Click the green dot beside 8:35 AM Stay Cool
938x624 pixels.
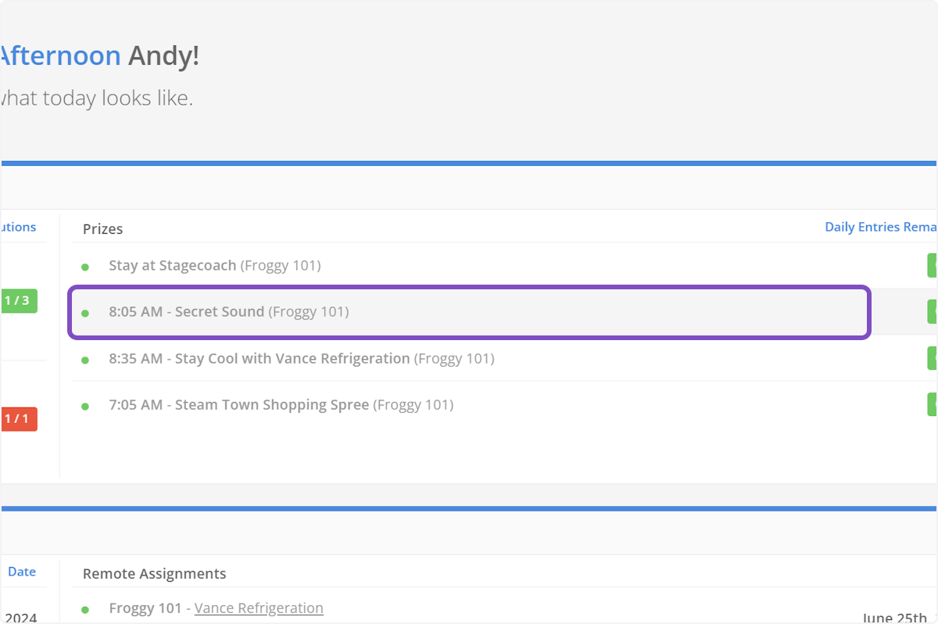pyautogui.click(x=85, y=360)
